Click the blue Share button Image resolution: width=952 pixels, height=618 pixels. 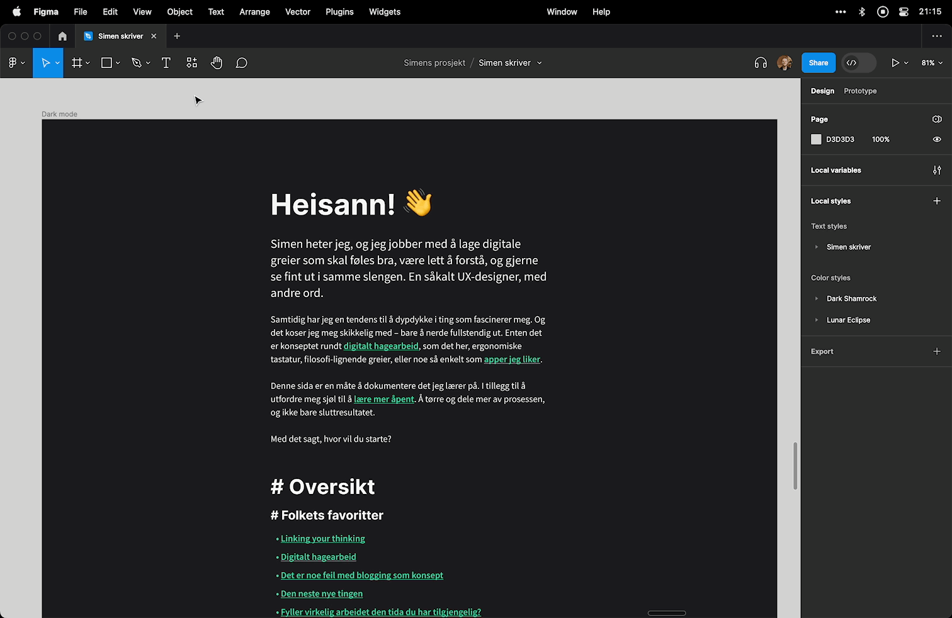pyautogui.click(x=818, y=63)
